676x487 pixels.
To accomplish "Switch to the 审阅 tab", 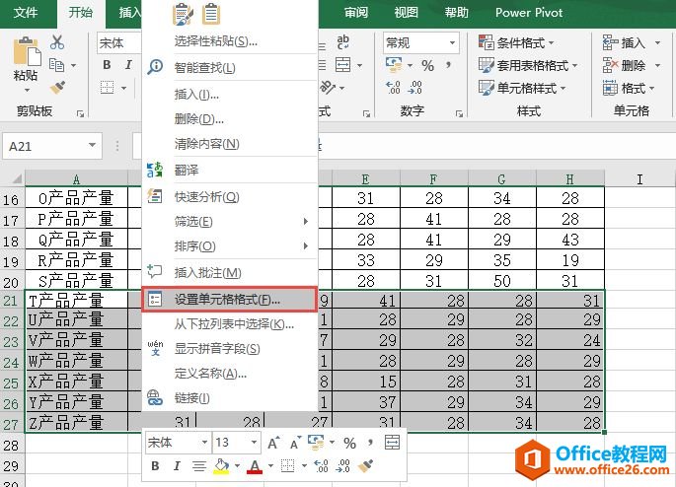I will 356,13.
